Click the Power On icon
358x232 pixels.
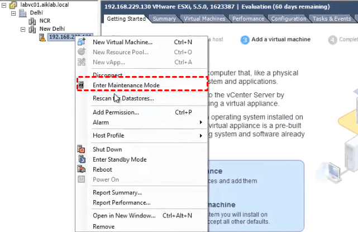[x=82, y=179]
